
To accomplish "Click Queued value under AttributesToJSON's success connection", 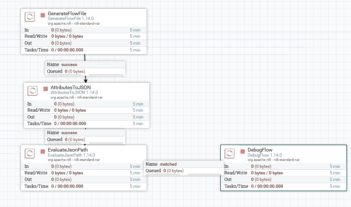I will pyautogui.click(x=75, y=140).
